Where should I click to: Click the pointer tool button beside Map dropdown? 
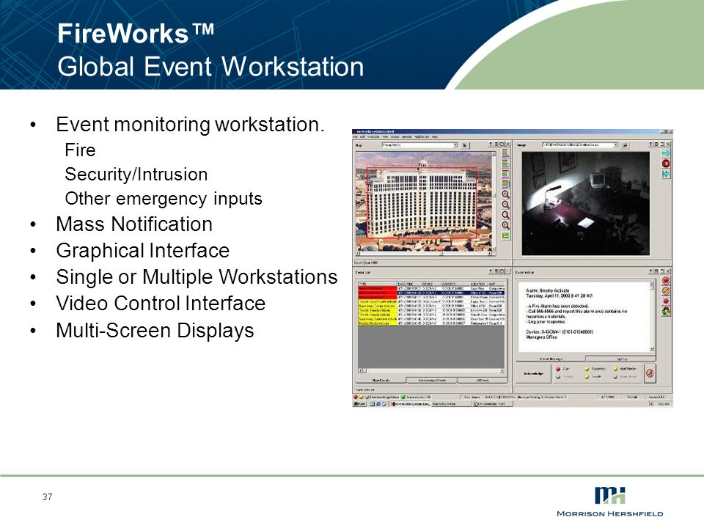pos(465,145)
